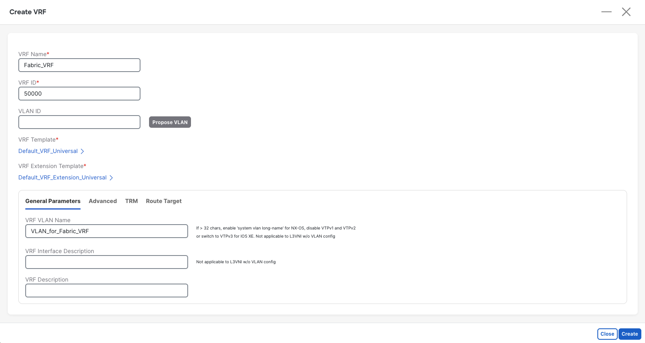Click the VRF Description field
Image resolution: width=645 pixels, height=343 pixels.
(107, 291)
